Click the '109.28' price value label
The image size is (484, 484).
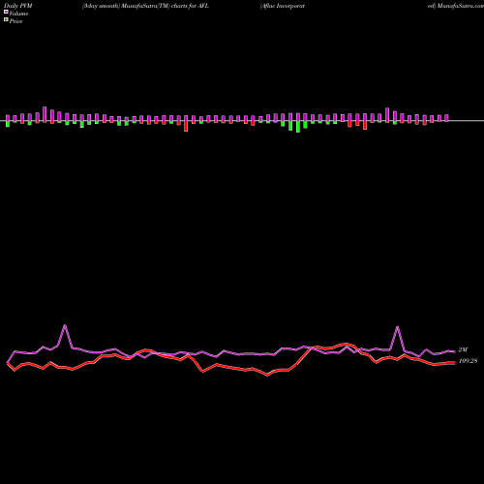pyautogui.click(x=468, y=361)
